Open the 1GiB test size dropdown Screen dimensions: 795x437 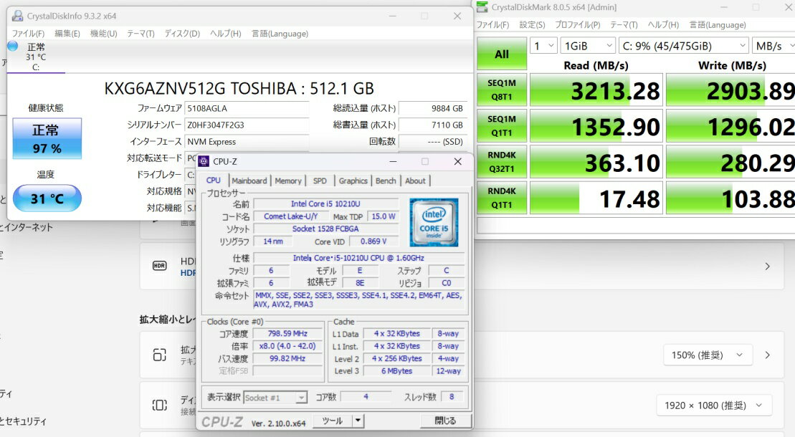pyautogui.click(x=587, y=46)
